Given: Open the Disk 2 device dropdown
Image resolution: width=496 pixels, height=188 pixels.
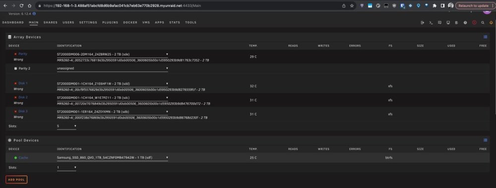Looking at the screenshot, I should tap(112, 98).
